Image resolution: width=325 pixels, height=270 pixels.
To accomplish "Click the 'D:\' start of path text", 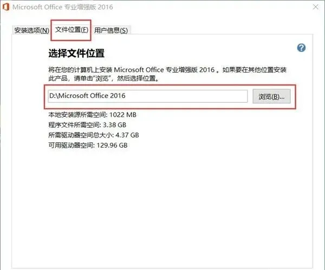I will (x=54, y=96).
